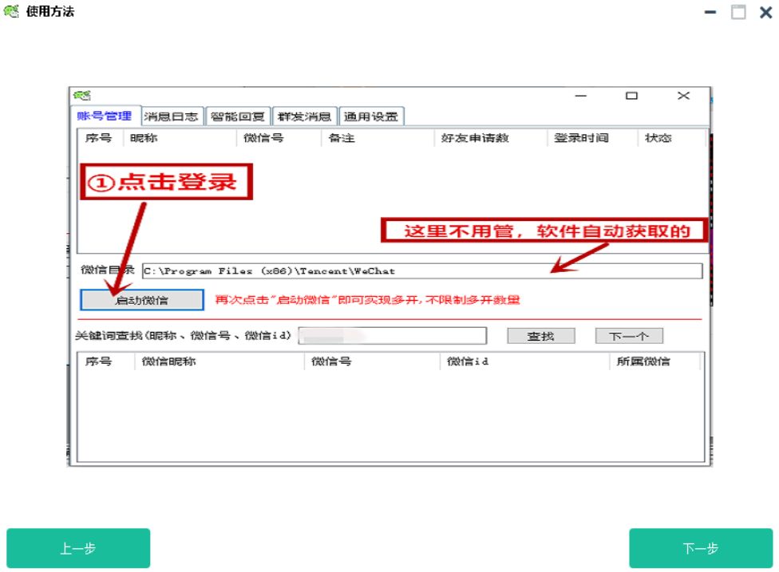This screenshot has width=779, height=572.
Task: Close the inner WeChat tool window
Action: click(683, 96)
